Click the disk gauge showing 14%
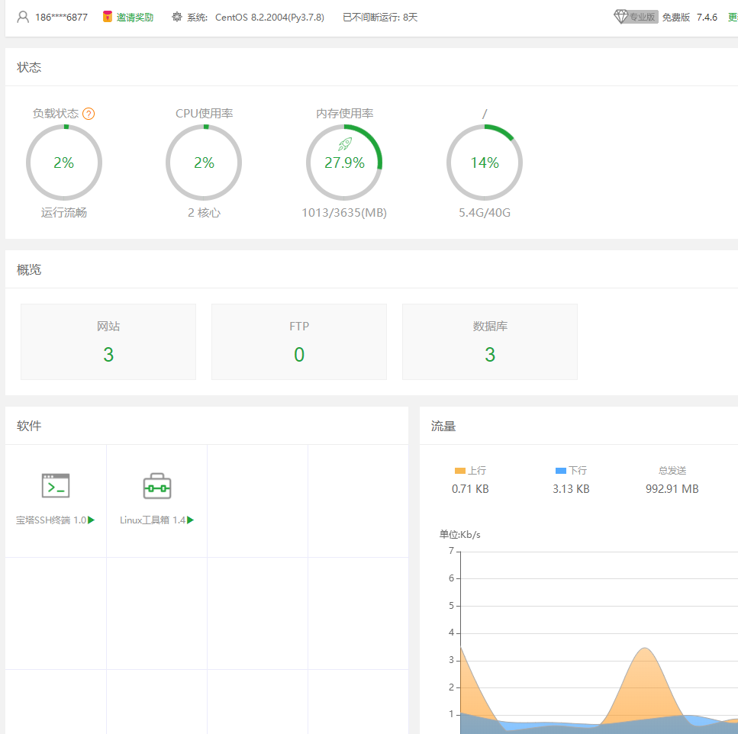Image resolution: width=738 pixels, height=734 pixels. point(485,163)
